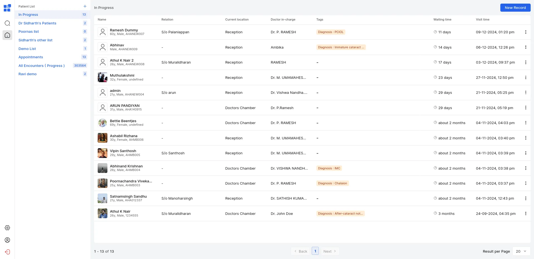The height and width of the screenshot is (259, 534).
Task: Create a new list with the plus icon
Action: pyautogui.click(x=85, y=6)
